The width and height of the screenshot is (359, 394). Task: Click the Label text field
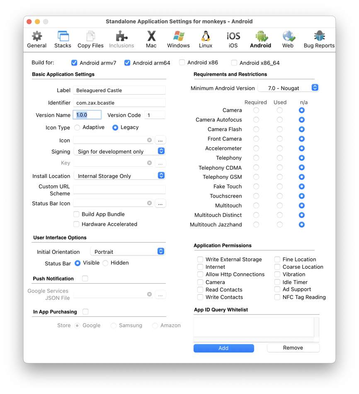pyautogui.click(x=119, y=90)
